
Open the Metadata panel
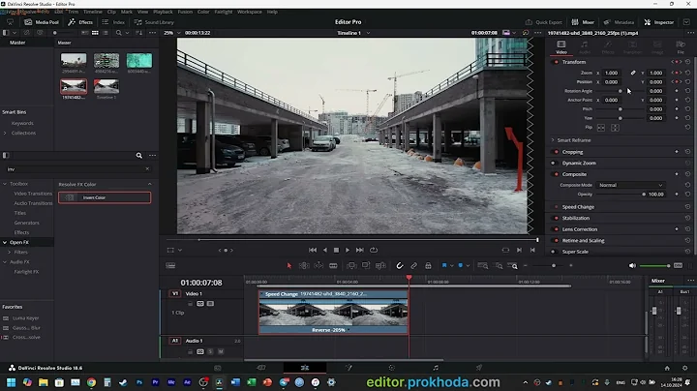619,22
